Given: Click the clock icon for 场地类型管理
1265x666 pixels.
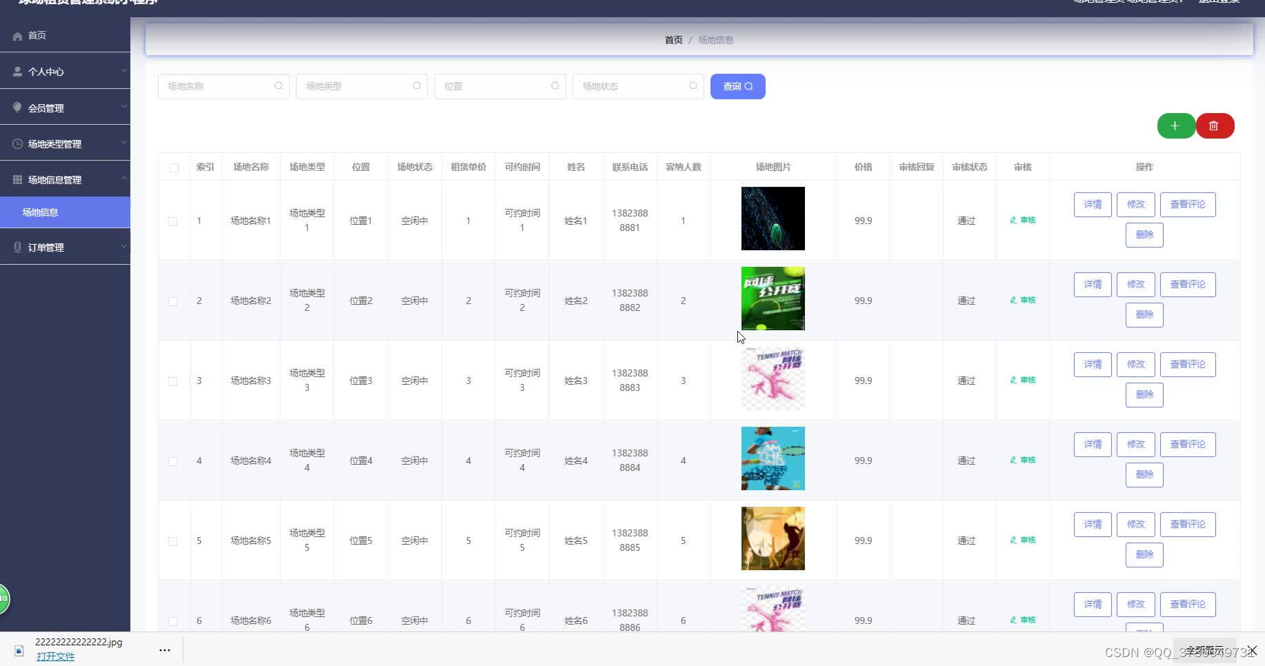Looking at the screenshot, I should tap(17, 143).
